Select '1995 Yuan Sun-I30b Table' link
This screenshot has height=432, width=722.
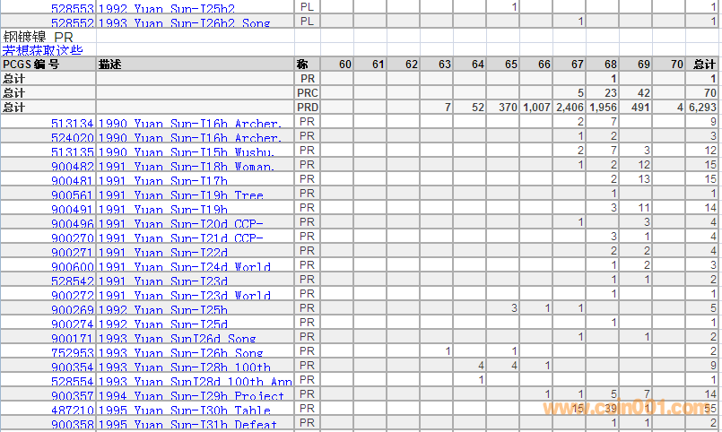point(185,410)
